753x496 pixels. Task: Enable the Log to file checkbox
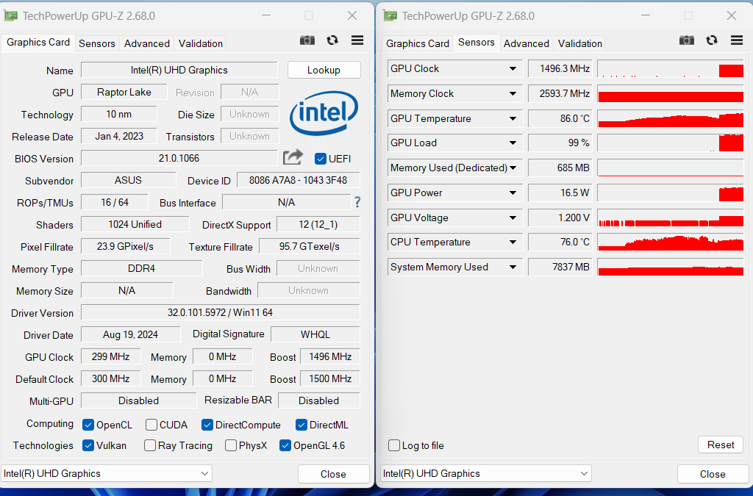pos(394,445)
